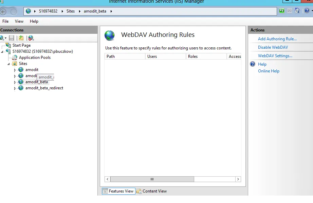313x203 pixels.
Task: Click S16974832 in the breadcrumb path
Action: [48, 11]
